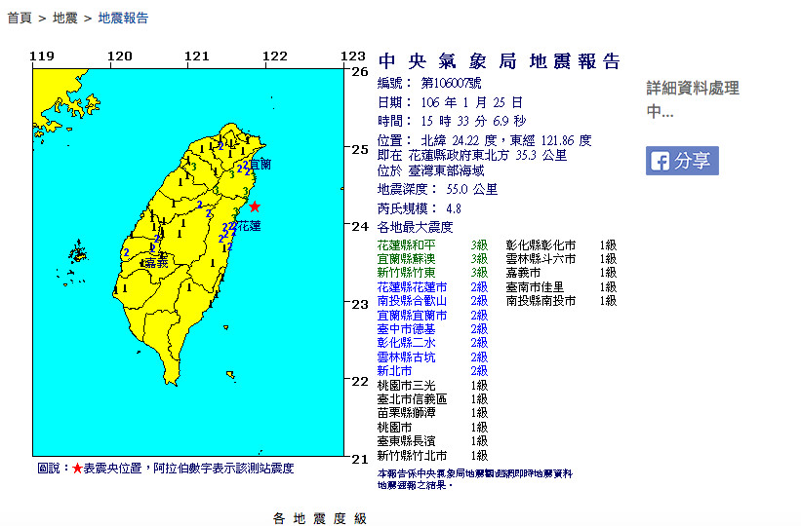Click the Facebook logo icon on share button
Viewport: 801px width, 526px height.
659,161
